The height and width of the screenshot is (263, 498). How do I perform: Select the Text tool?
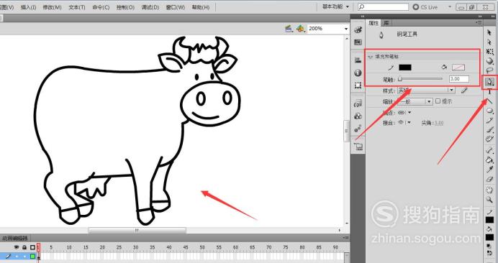pos(489,92)
